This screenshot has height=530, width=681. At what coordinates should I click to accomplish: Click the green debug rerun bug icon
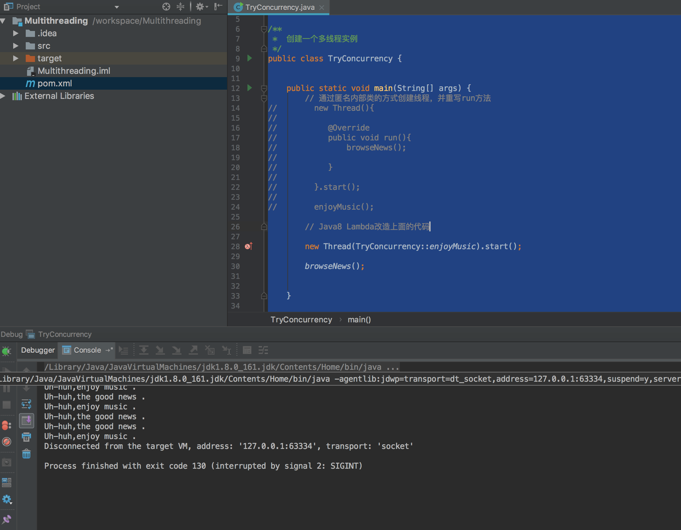7,351
